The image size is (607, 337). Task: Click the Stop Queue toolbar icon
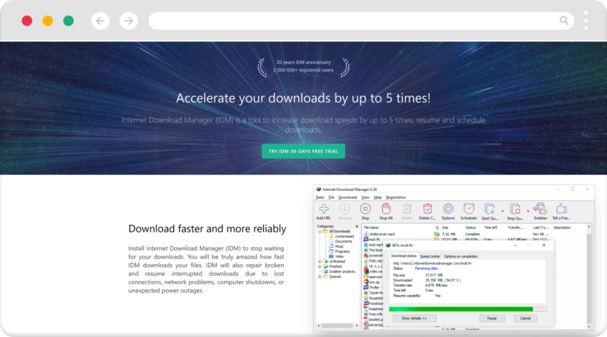(515, 211)
